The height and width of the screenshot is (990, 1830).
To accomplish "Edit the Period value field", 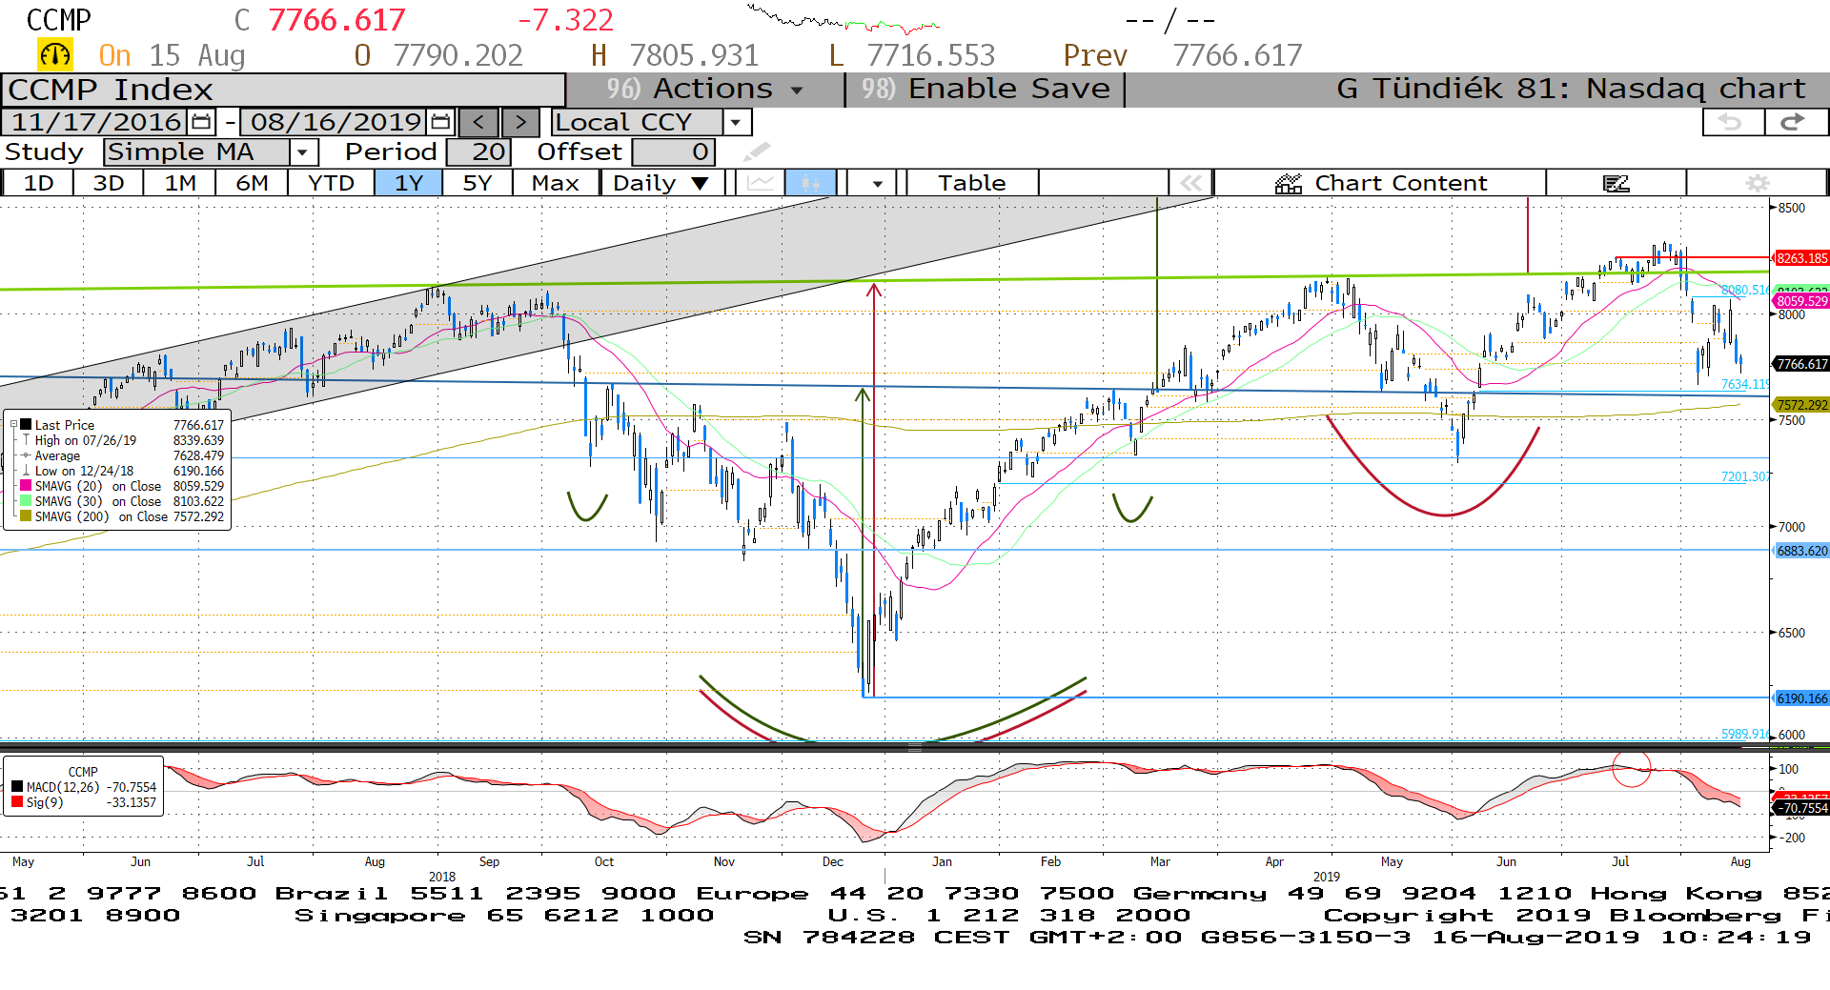I will pyautogui.click(x=479, y=152).
